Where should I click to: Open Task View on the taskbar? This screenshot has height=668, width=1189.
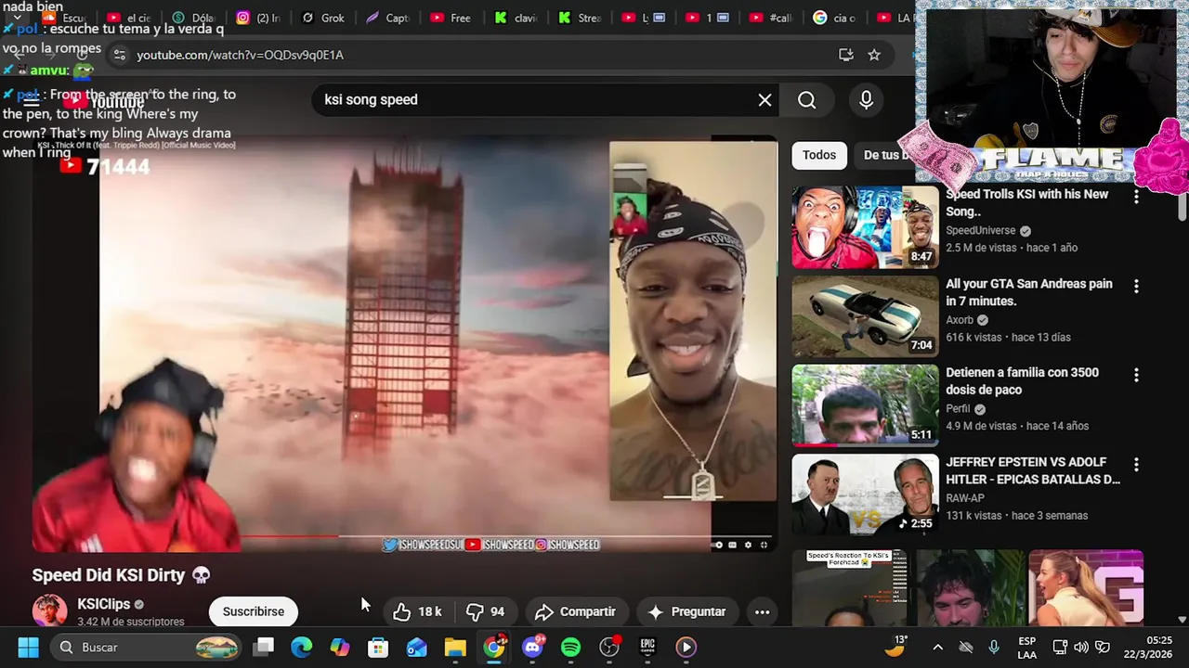click(264, 647)
